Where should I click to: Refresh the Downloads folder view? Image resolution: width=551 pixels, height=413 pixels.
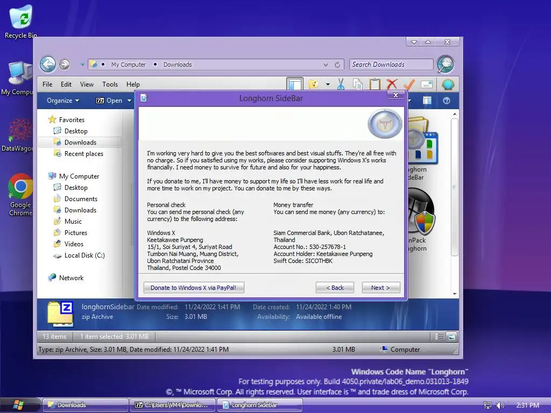[x=337, y=65]
